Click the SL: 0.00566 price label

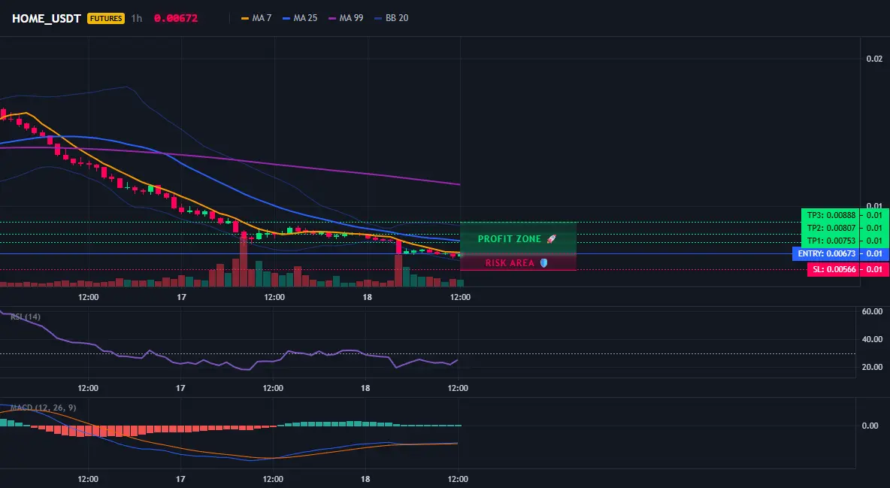(833, 269)
